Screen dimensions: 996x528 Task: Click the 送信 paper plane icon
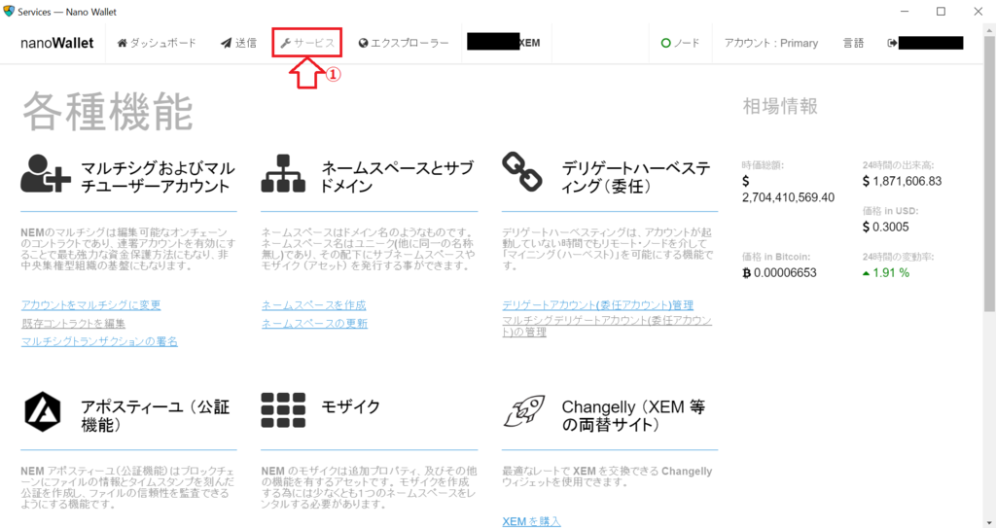coord(226,43)
